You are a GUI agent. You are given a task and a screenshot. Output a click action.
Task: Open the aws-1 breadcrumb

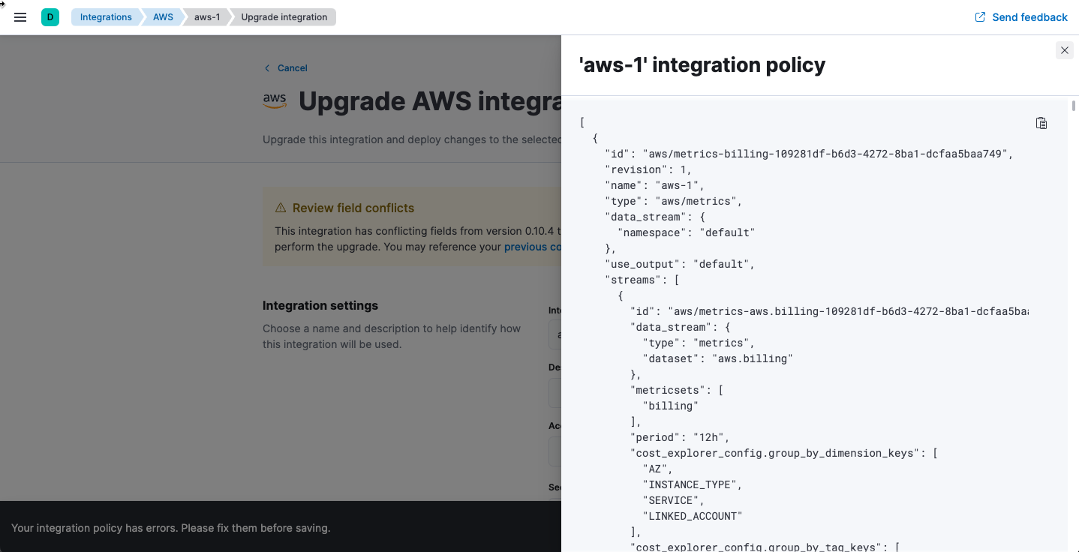tap(207, 17)
